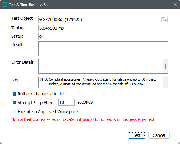Close the Test & Time Business Rule dialog
Viewport: 180px width, 144px height.
175,5
